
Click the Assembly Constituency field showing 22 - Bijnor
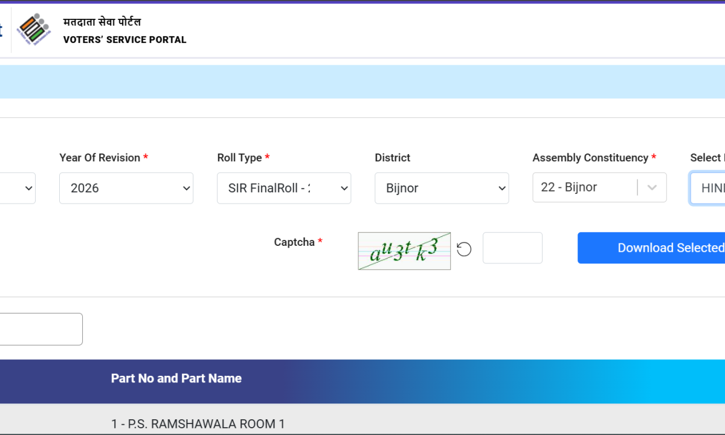(584, 188)
